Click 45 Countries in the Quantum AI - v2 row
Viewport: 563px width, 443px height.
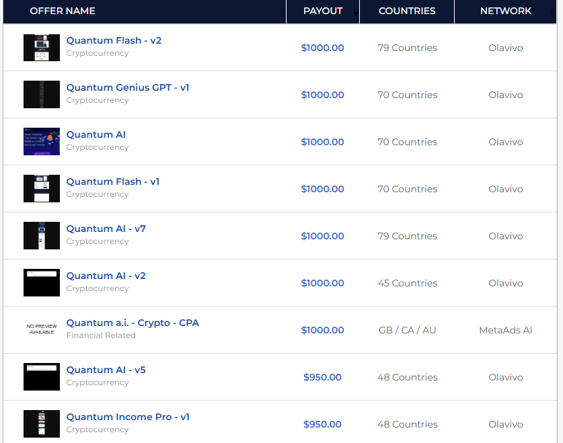(407, 283)
